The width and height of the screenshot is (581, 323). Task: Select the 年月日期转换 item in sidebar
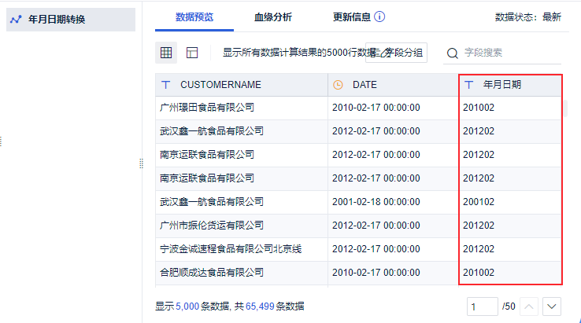(x=71, y=19)
